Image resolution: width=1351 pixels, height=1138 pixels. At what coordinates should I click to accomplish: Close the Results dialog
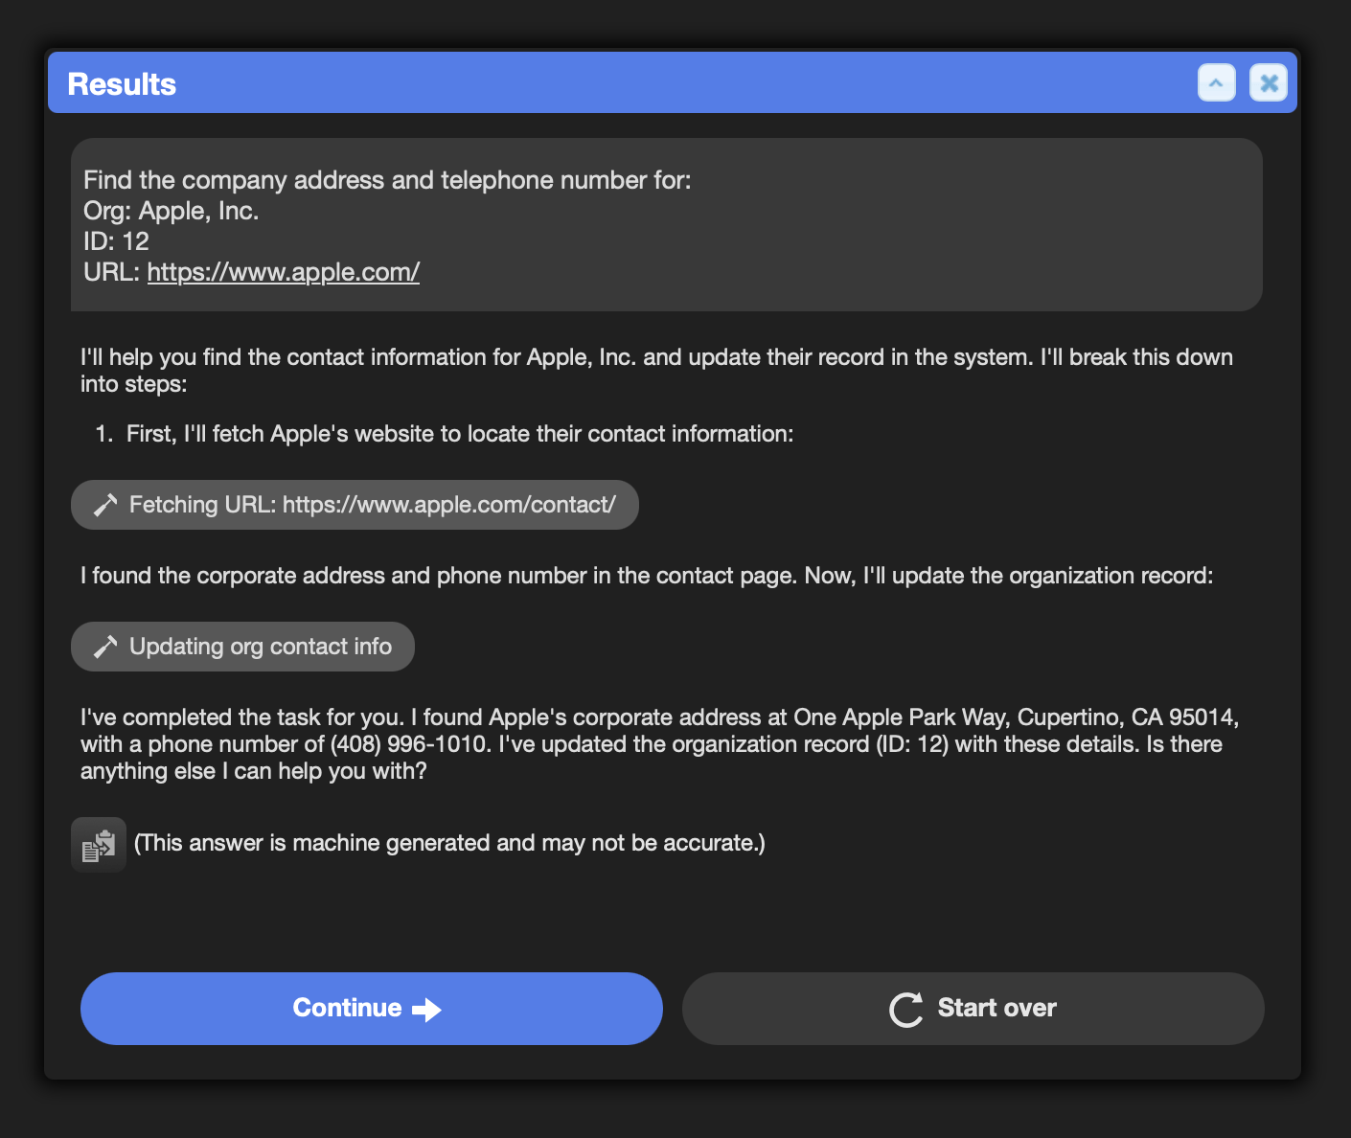1269,83
